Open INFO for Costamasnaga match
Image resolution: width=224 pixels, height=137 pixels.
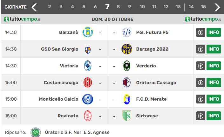coord(214,83)
